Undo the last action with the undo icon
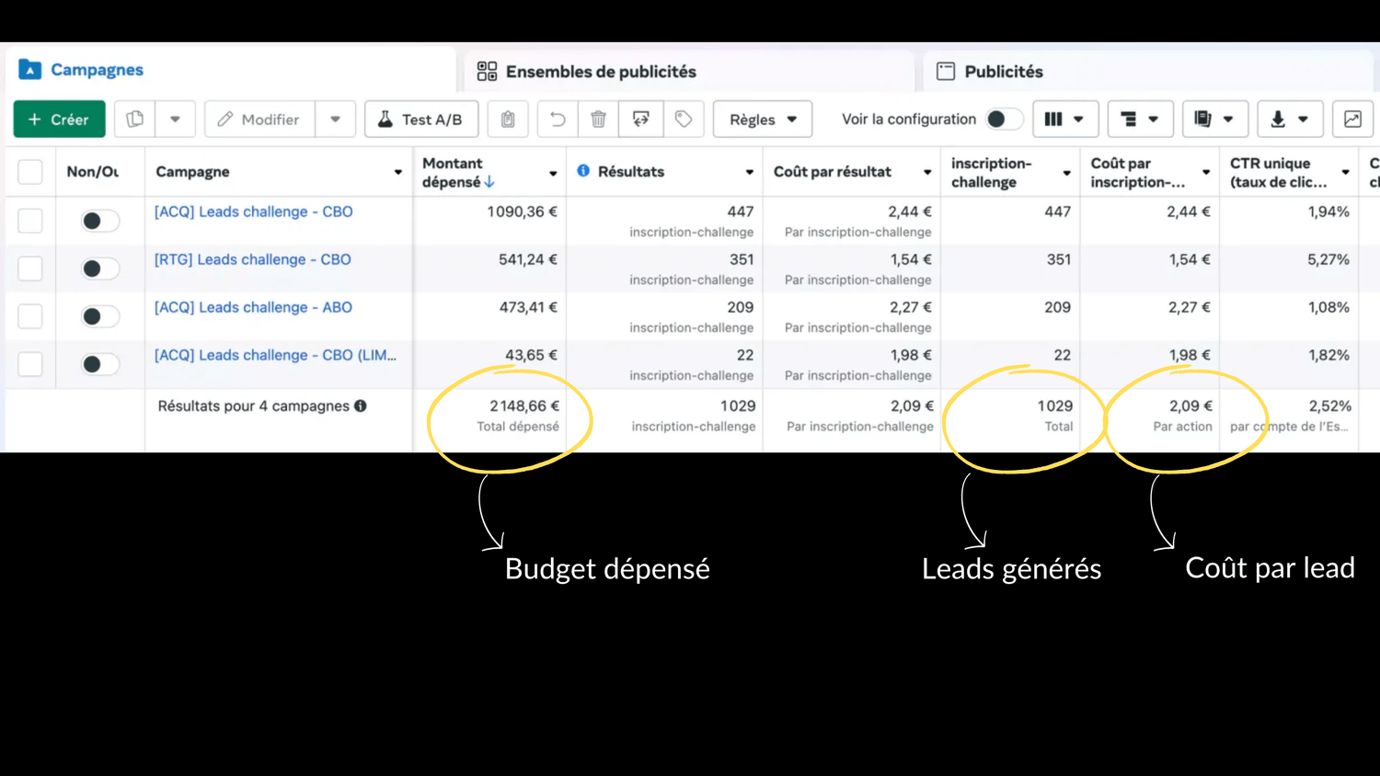Screen dimensions: 1380x776 [558, 120]
